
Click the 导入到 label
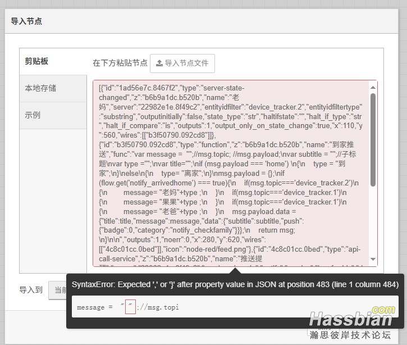click(x=31, y=290)
